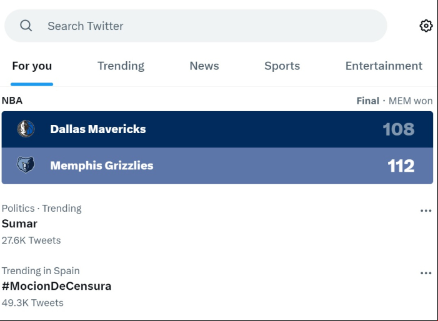Click the 27.6K Tweets count
Image resolution: width=438 pixels, height=321 pixels.
pos(31,240)
